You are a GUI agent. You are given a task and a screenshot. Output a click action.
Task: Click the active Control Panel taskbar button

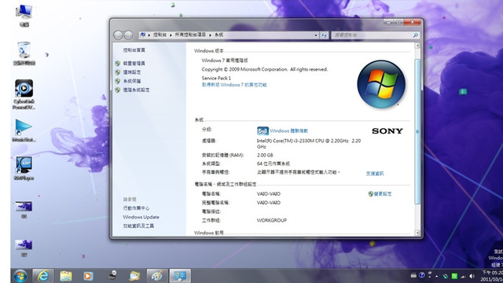click(180, 276)
